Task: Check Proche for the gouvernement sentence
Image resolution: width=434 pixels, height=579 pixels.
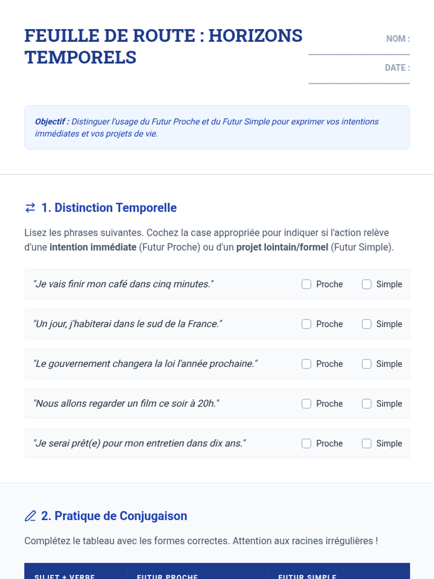Action: point(306,364)
